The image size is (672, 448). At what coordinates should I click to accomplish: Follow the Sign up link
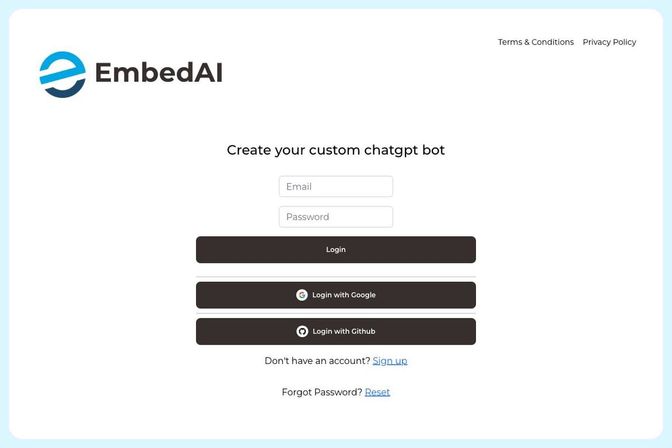[390, 361]
